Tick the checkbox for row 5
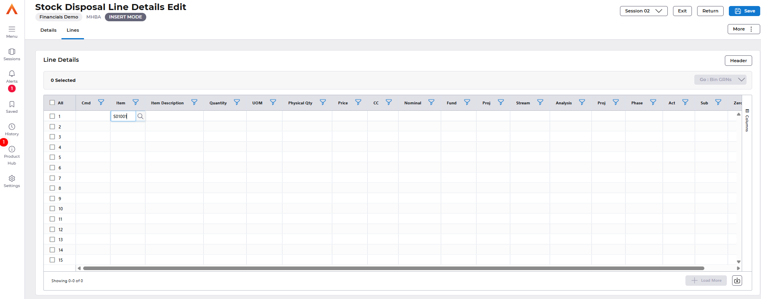Viewport: 761px width, 299px height. 52,157
